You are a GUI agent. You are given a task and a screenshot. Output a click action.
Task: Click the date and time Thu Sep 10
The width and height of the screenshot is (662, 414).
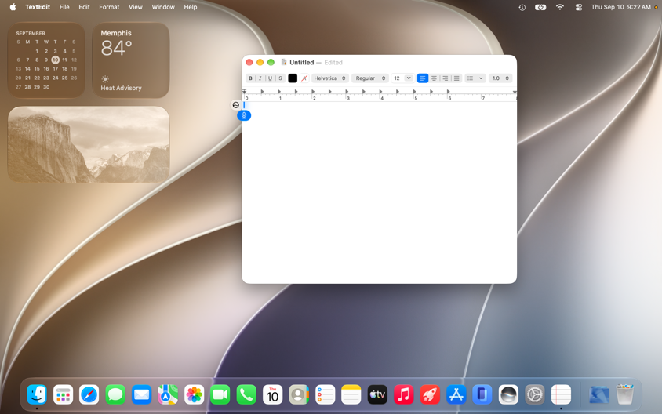[621, 7]
